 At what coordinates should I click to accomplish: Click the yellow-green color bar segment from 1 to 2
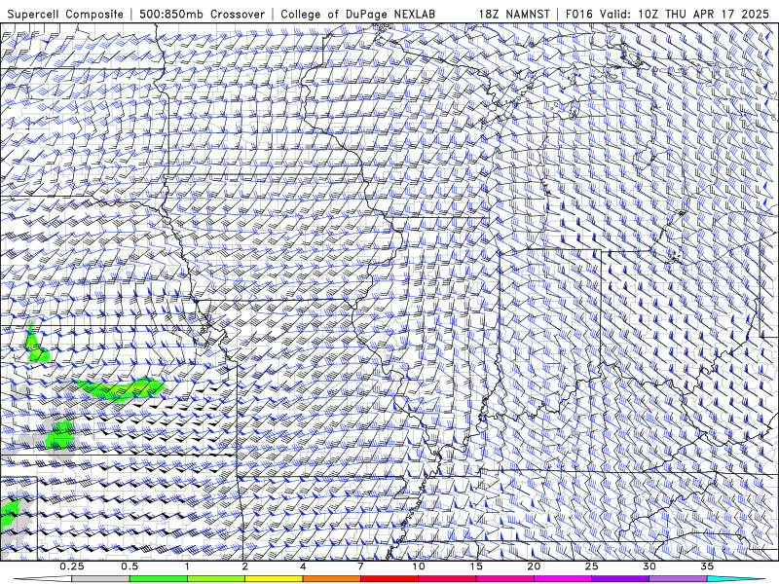pyautogui.click(x=216, y=579)
